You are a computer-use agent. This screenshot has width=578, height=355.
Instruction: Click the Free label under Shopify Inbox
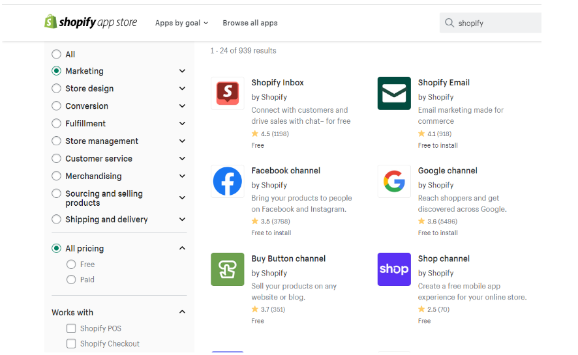click(x=258, y=145)
